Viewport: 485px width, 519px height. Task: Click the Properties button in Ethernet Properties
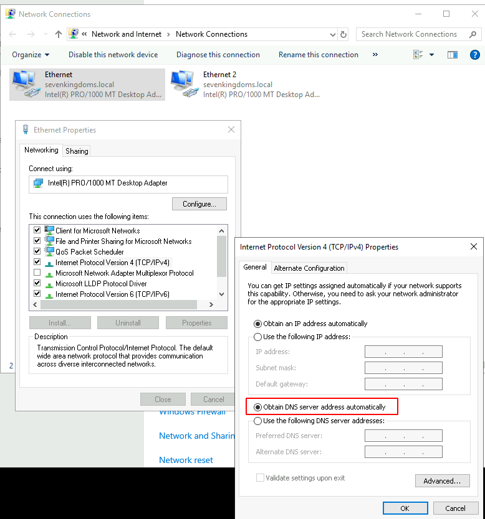(x=196, y=323)
